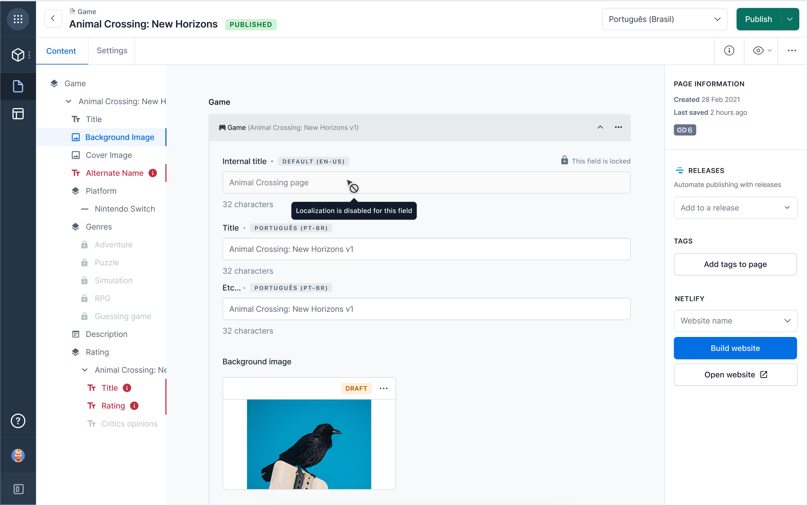807x505 pixels.
Task: Click the help question mark icon
Action: [x=18, y=421]
